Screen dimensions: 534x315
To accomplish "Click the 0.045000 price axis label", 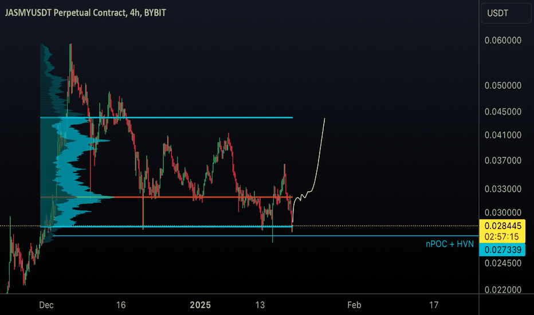I will click(503, 112).
